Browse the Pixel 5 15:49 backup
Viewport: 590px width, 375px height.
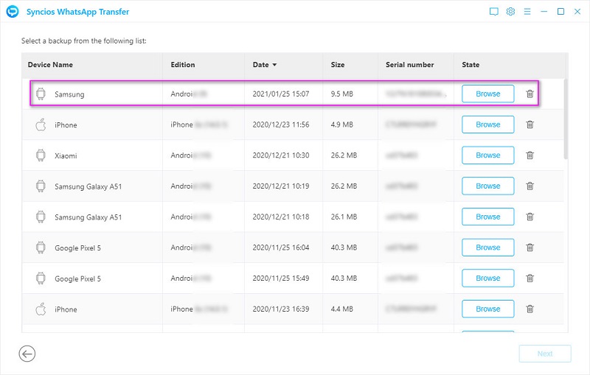coord(488,278)
